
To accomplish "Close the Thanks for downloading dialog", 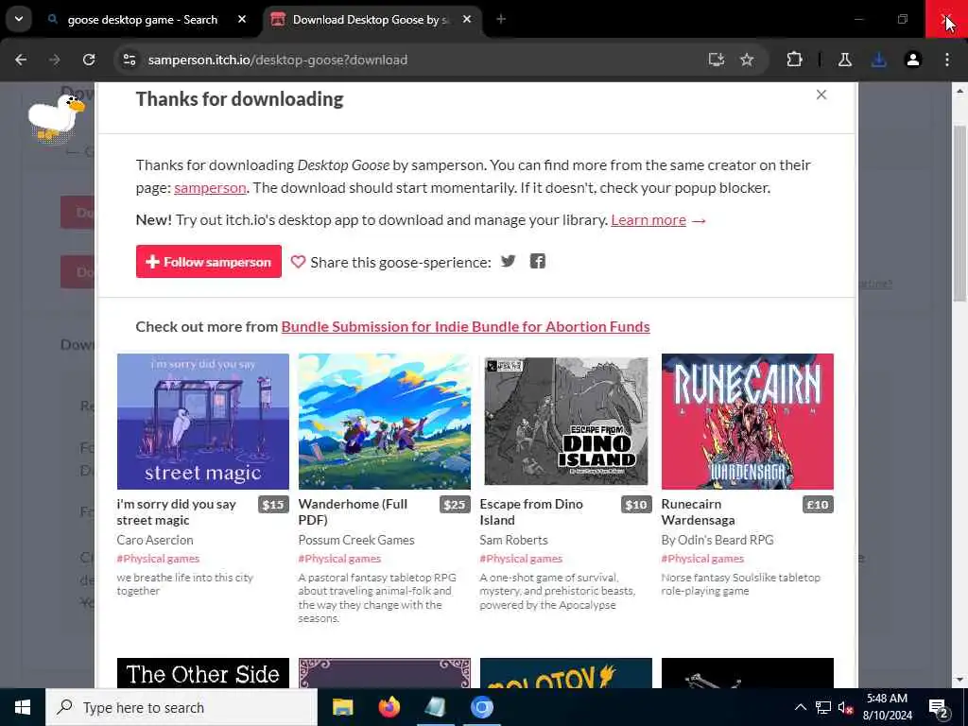I will (x=821, y=95).
